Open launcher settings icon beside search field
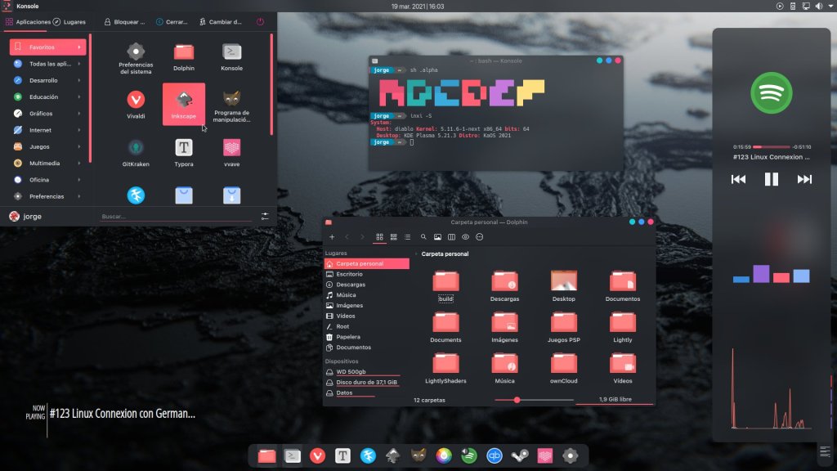The height and width of the screenshot is (471, 837). click(265, 217)
